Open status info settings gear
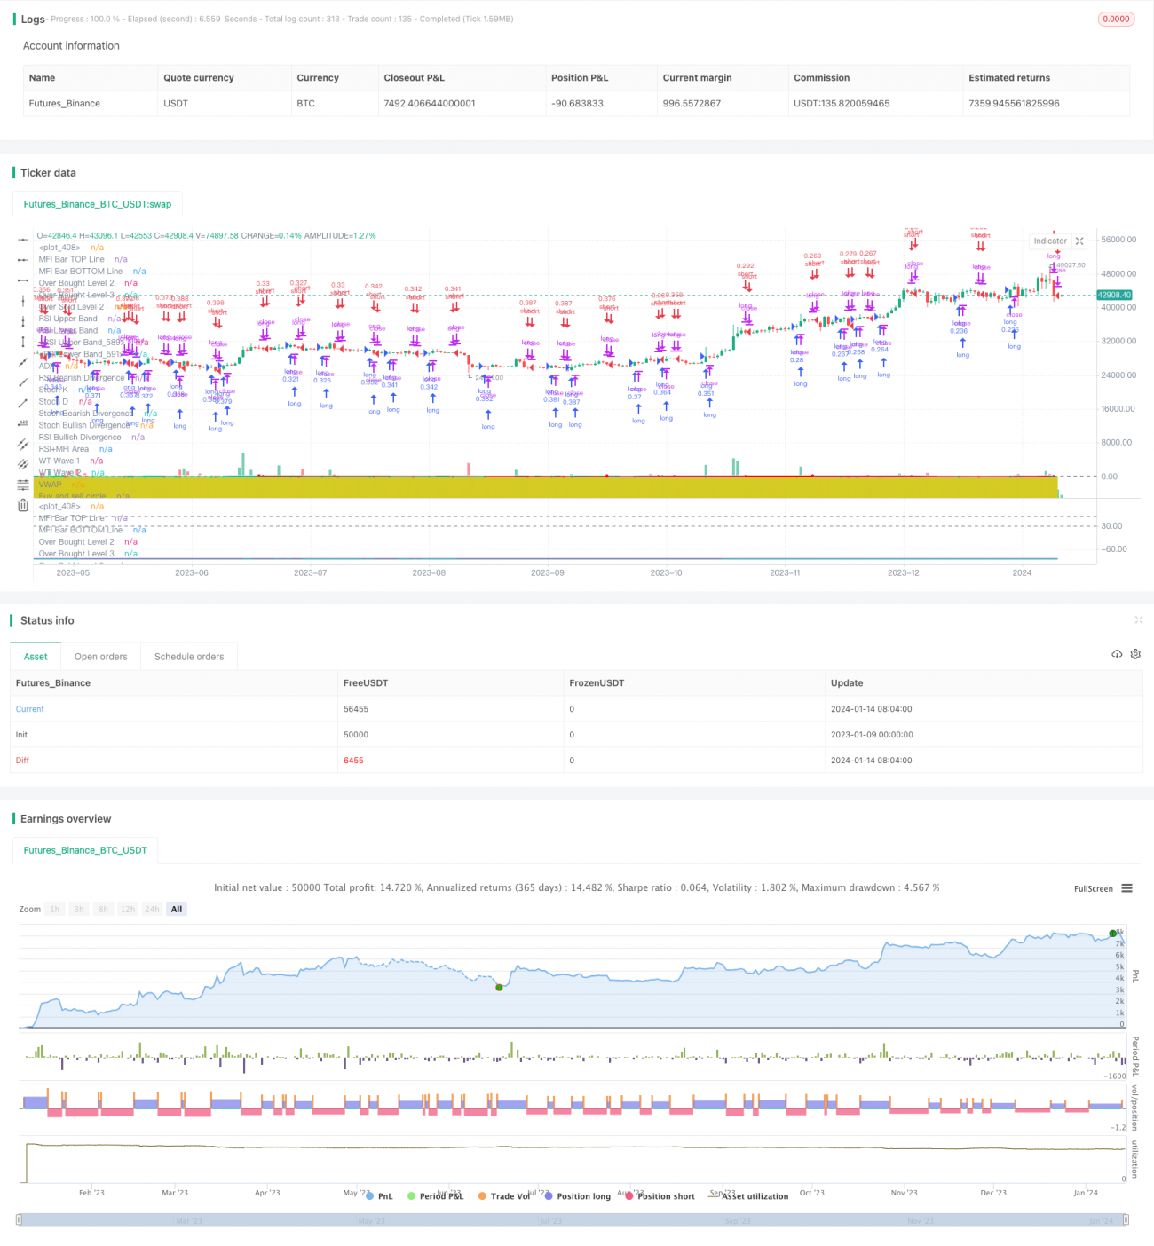This screenshot has height=1246, width=1154. point(1135,654)
